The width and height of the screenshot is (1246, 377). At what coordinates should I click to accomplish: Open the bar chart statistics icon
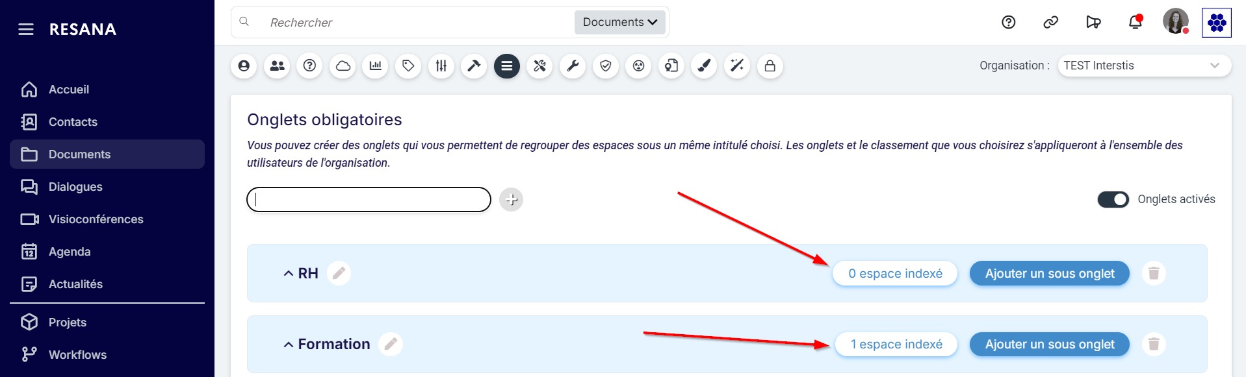(376, 66)
